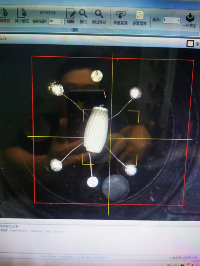Image resolution: width=200 pixels, height=266 pixels.
Task: Click the white capsule component in camera view
Action: [x=96, y=129]
